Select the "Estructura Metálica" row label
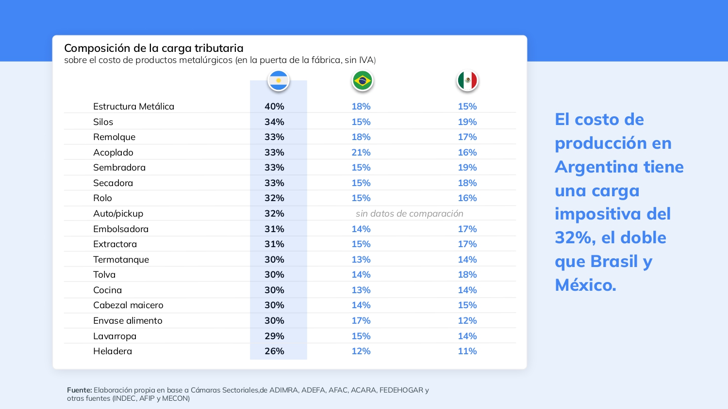This screenshot has height=409, width=728. [133, 107]
